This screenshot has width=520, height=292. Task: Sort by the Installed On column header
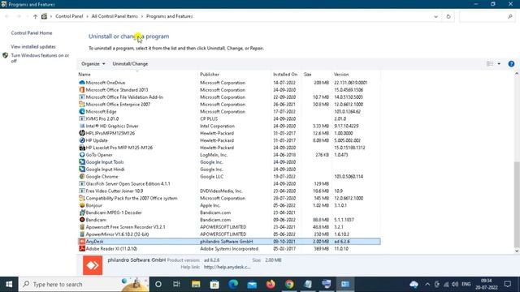tap(285, 75)
